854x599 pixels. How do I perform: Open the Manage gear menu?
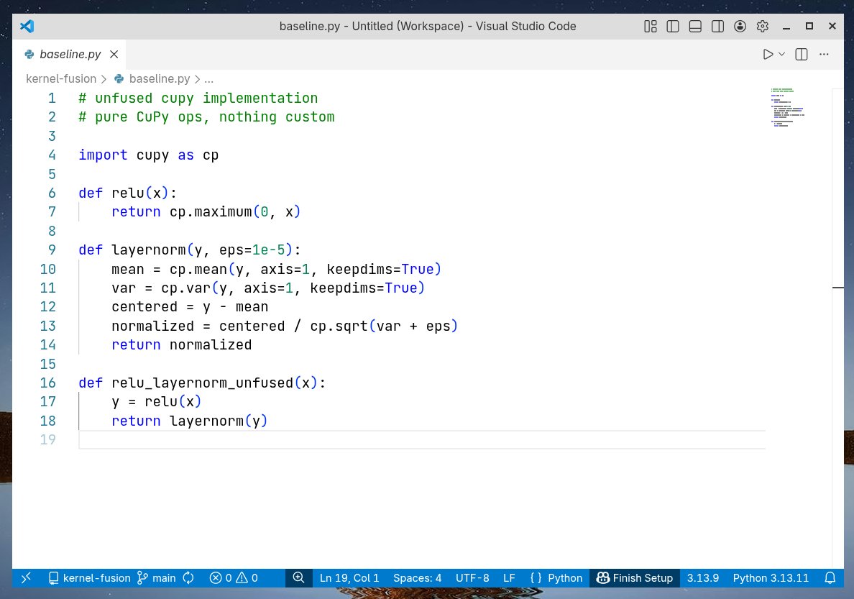tap(763, 26)
